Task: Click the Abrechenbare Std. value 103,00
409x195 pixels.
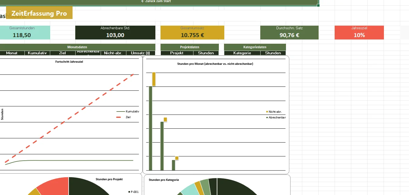Action: point(115,35)
